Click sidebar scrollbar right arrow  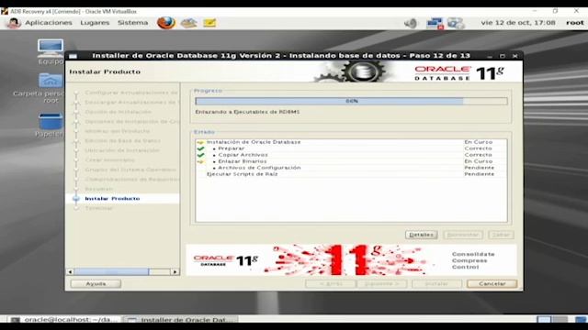[x=175, y=272]
